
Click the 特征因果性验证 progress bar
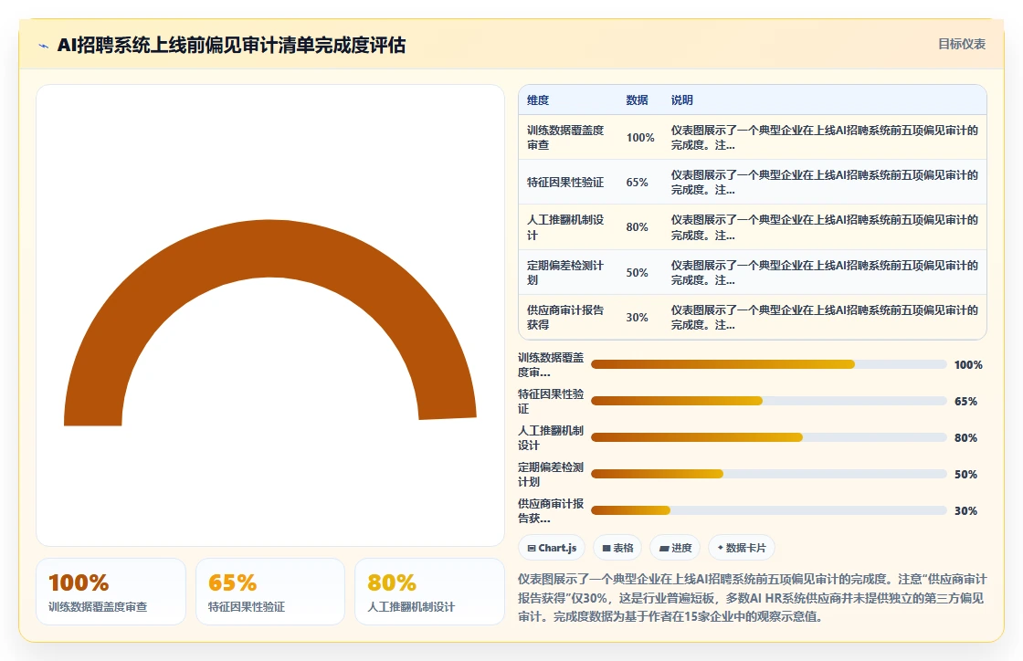pos(768,401)
